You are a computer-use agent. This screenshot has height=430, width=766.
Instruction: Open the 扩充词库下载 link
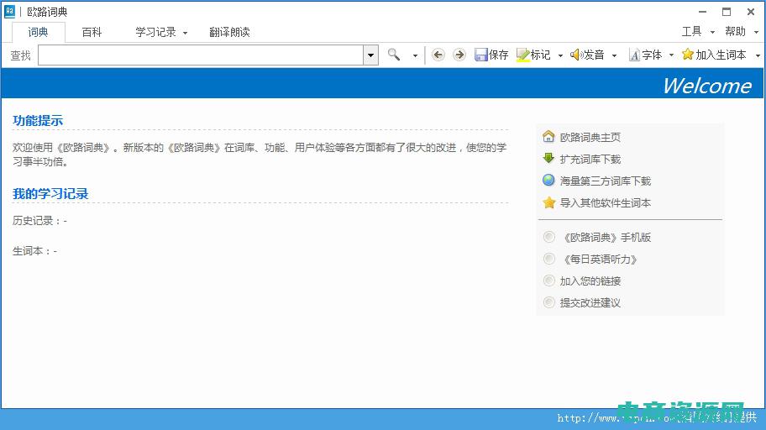(x=590, y=160)
